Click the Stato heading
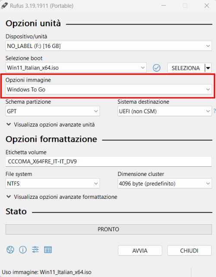 [16, 211]
